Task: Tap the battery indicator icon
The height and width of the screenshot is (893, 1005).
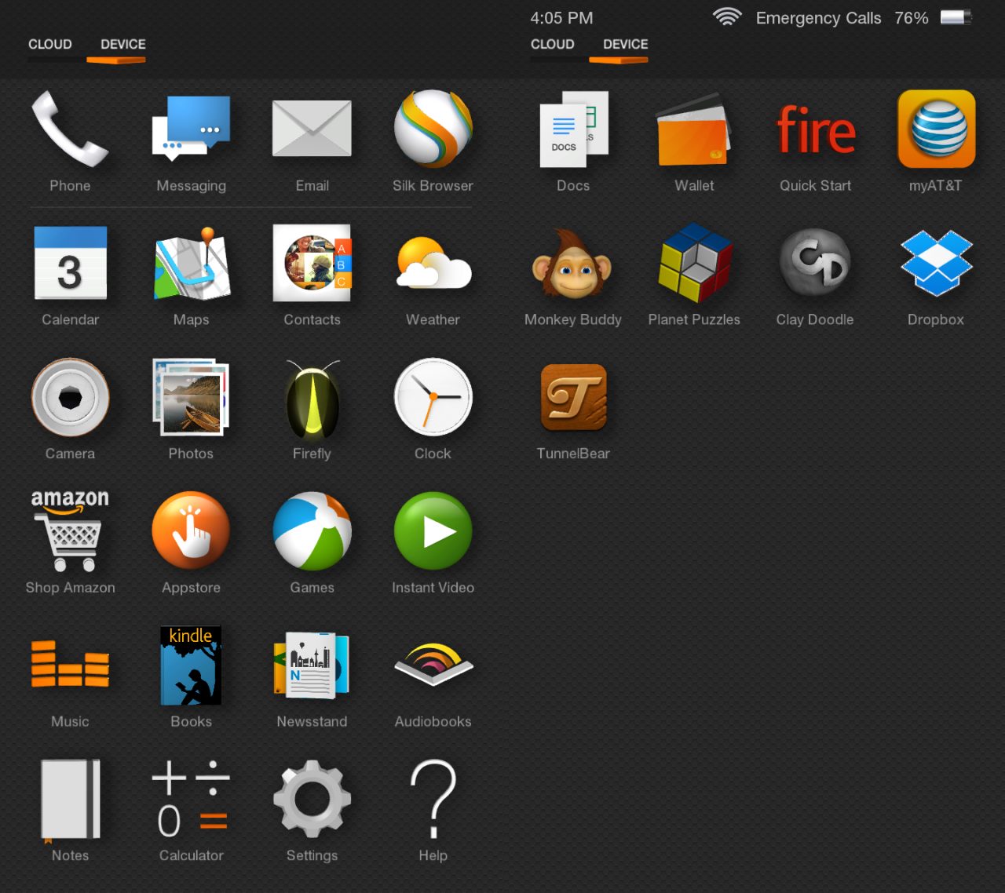Action: pyautogui.click(x=956, y=17)
